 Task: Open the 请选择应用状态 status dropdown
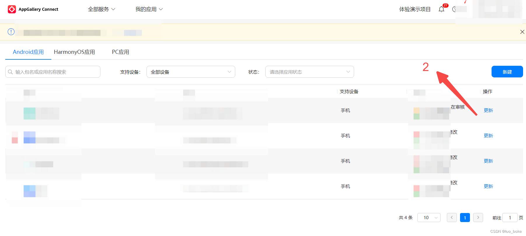310,72
